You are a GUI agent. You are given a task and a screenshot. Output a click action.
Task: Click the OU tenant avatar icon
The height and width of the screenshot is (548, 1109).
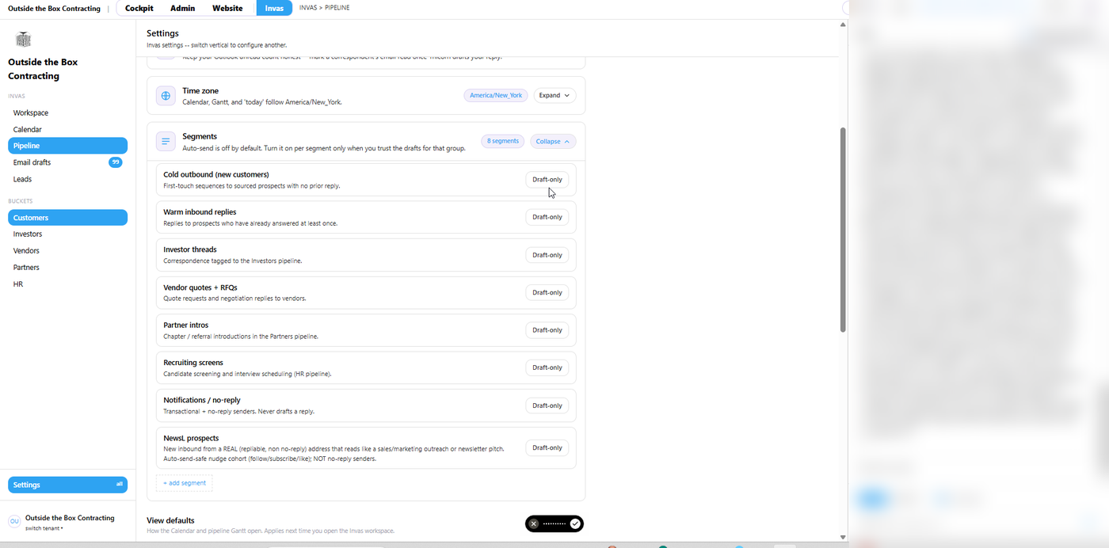(14, 521)
